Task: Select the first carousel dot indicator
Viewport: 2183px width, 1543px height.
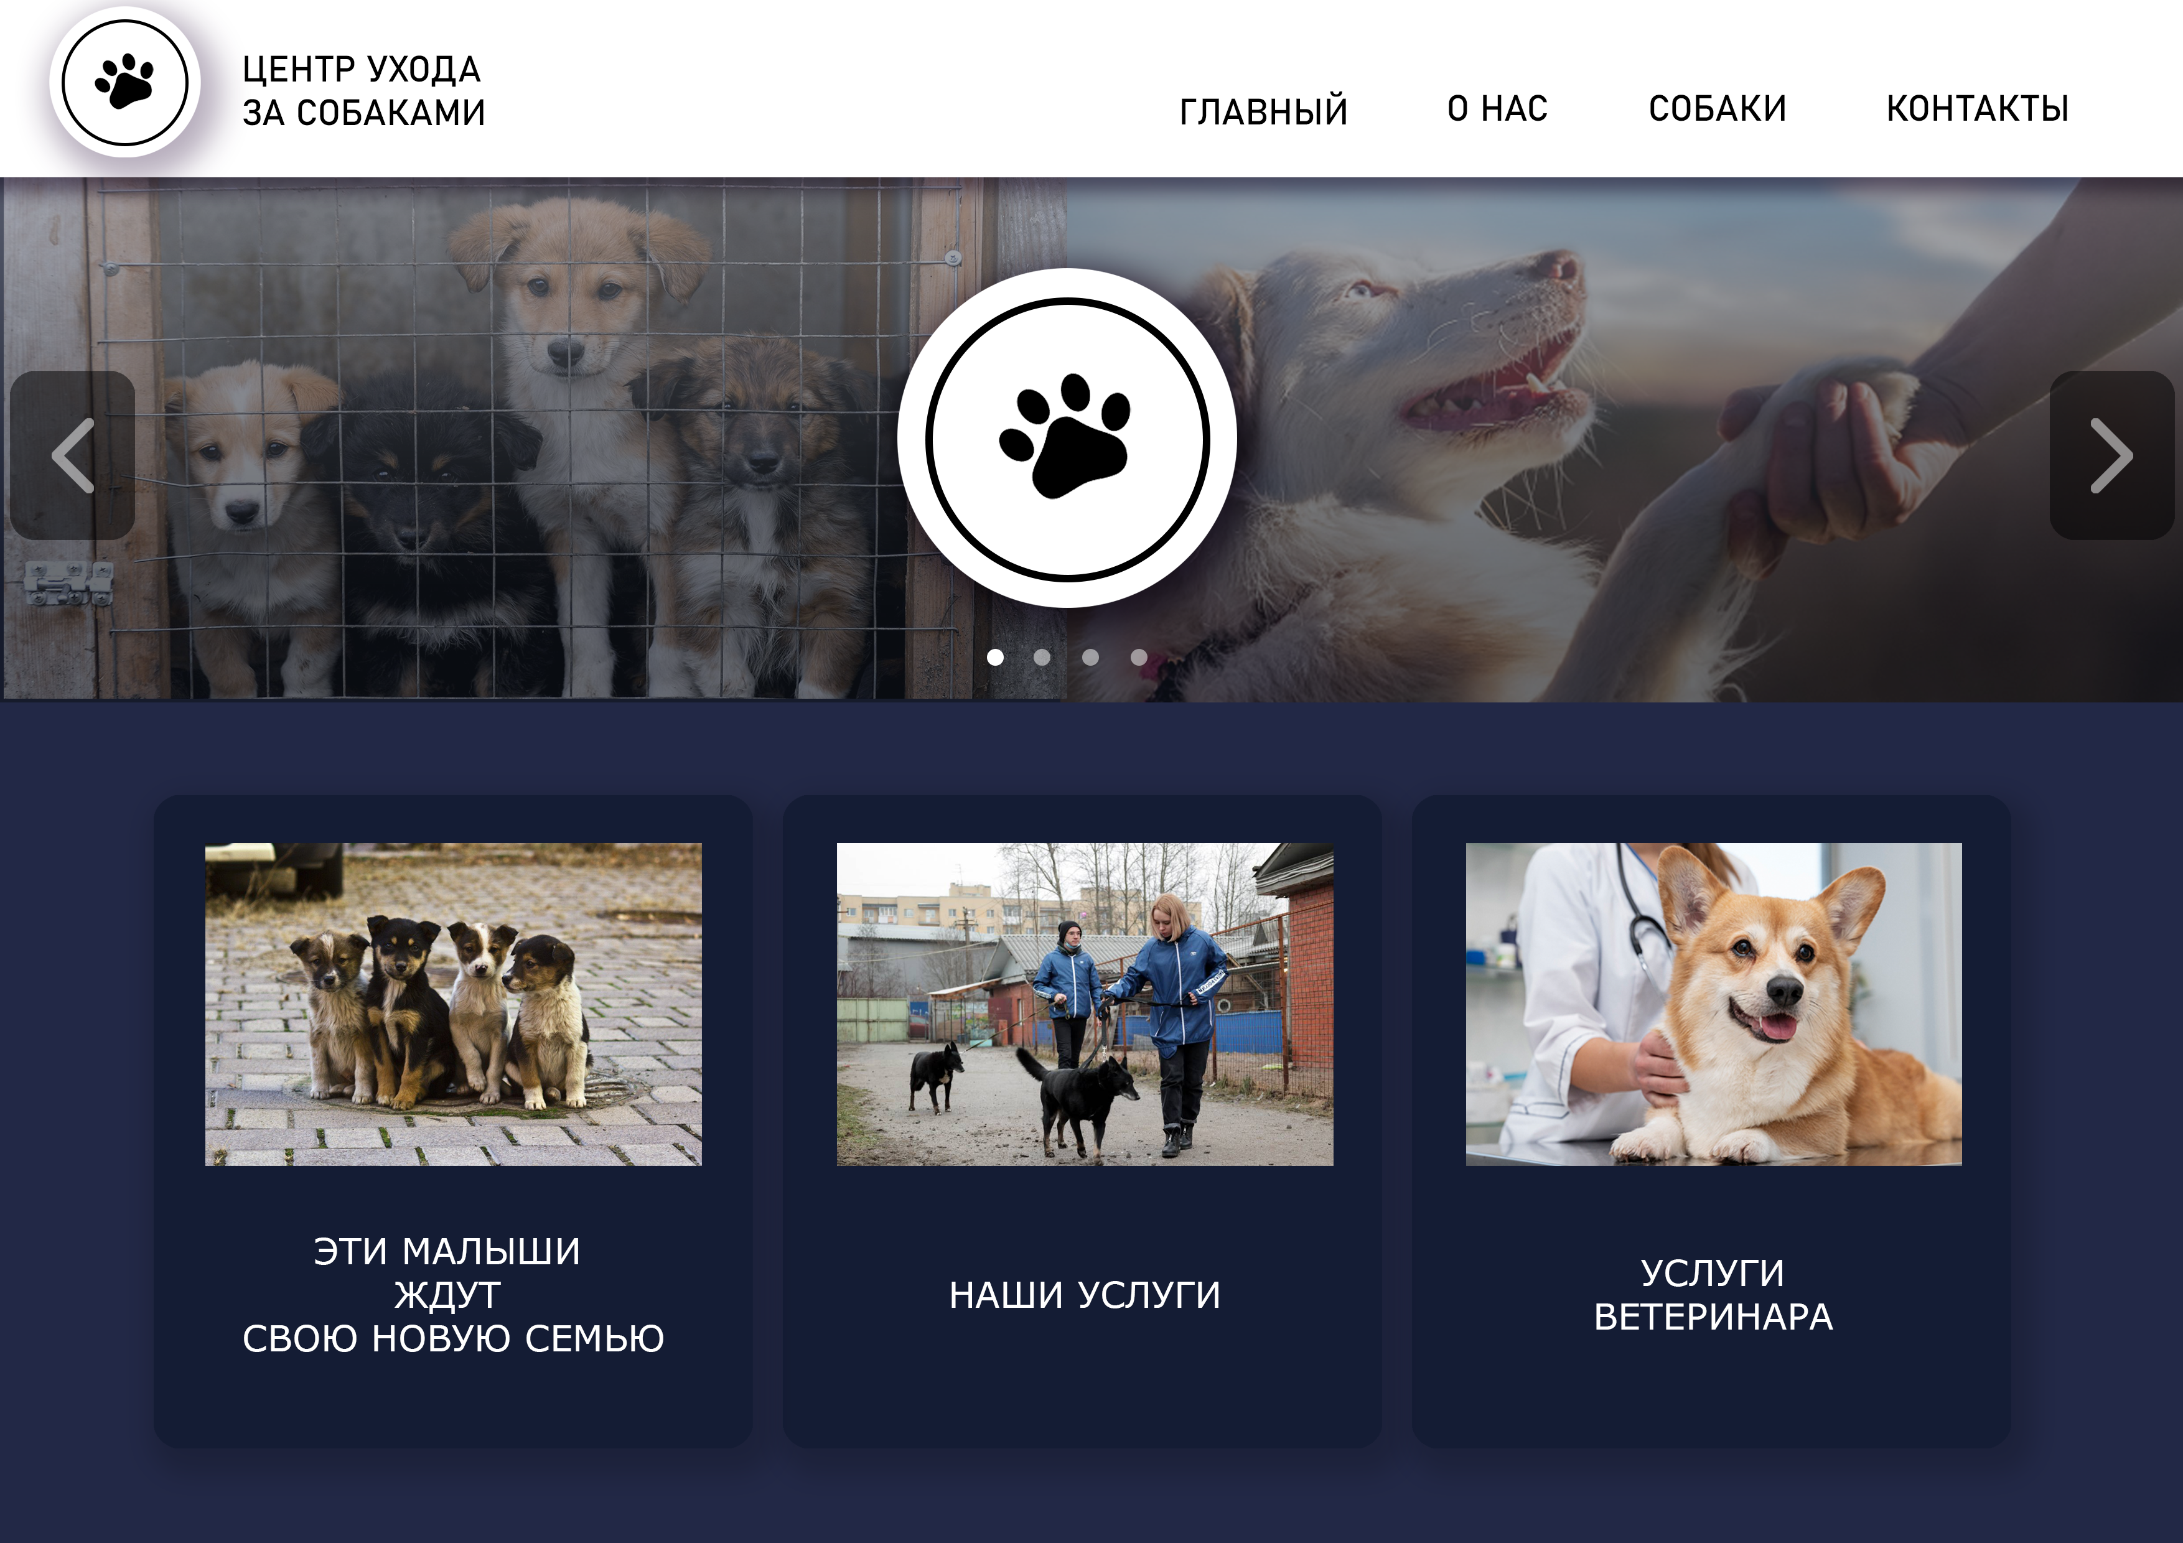Action: (996, 657)
